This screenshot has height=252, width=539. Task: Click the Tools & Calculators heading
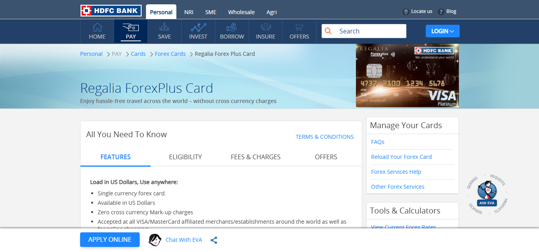[x=405, y=211]
